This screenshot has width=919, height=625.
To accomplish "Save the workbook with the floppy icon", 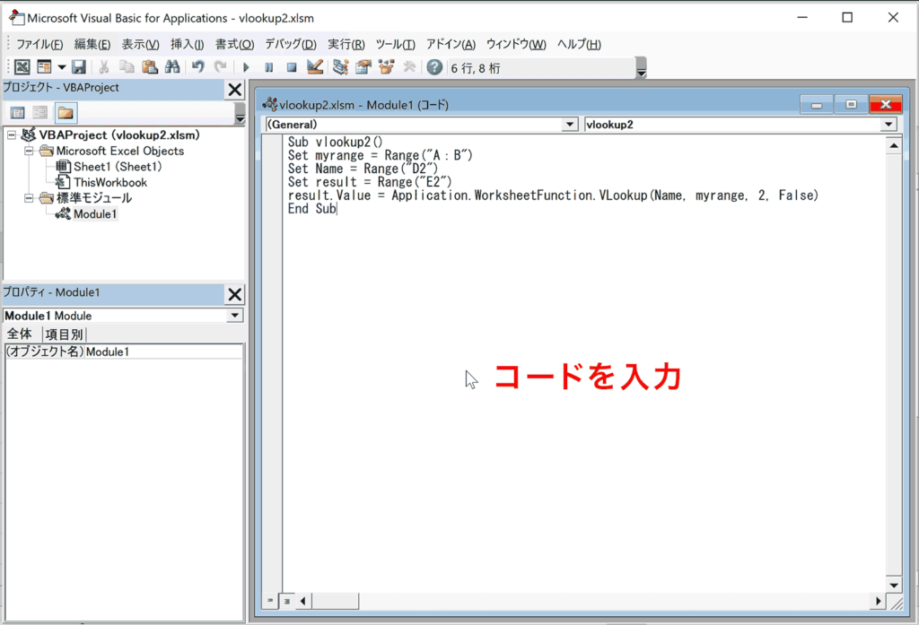I will (x=79, y=67).
